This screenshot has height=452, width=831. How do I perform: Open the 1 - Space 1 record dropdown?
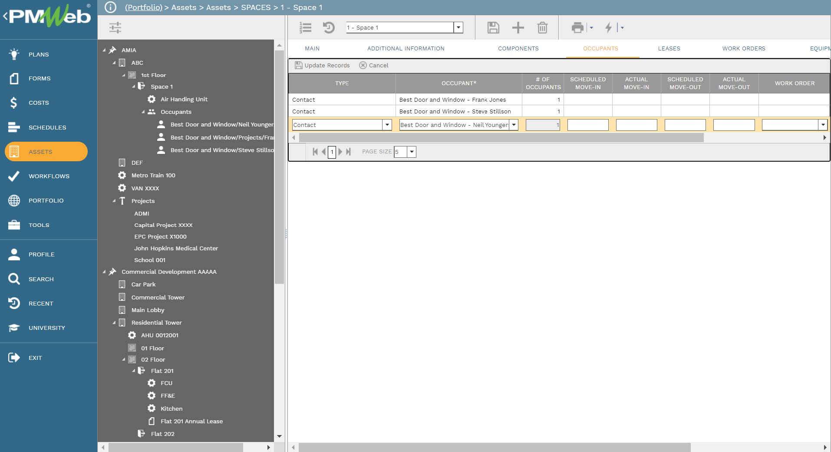click(458, 27)
